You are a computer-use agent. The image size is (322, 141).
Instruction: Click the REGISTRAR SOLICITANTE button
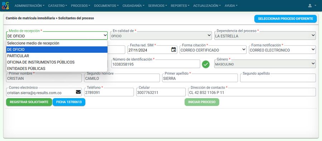point(29,102)
